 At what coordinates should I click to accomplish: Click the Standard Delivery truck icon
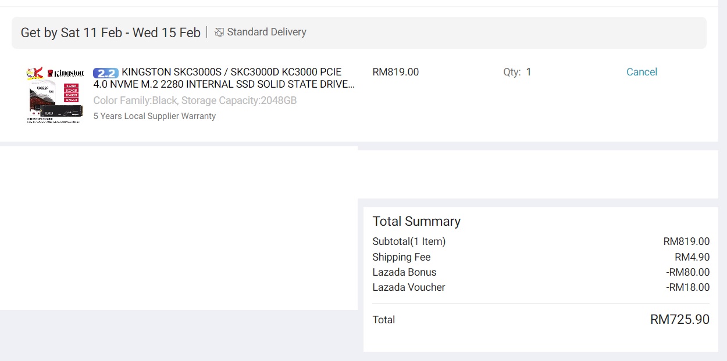pos(219,33)
